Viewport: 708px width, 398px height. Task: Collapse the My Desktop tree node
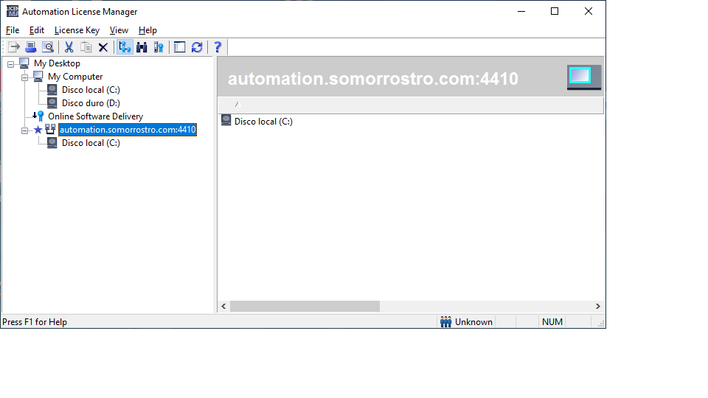tap(10, 63)
